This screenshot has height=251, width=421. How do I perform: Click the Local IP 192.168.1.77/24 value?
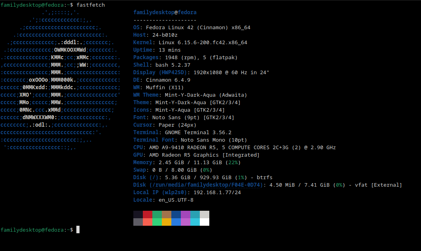(x=217, y=192)
